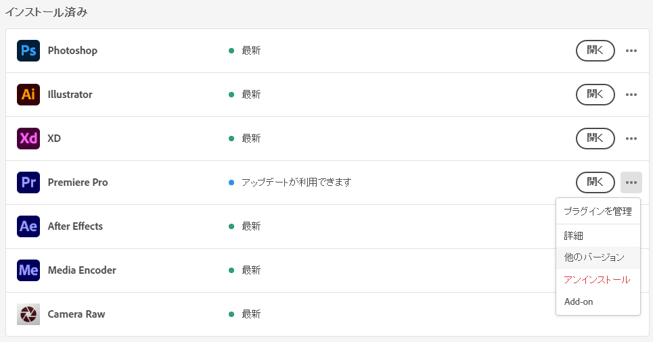Screen dimensions: 653x342
Task: Click the XD app icon
Action: tap(28, 139)
